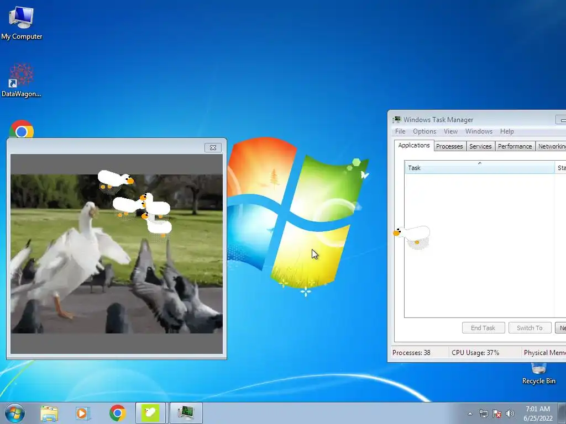Open the Options menu in Task Manager

pos(424,131)
